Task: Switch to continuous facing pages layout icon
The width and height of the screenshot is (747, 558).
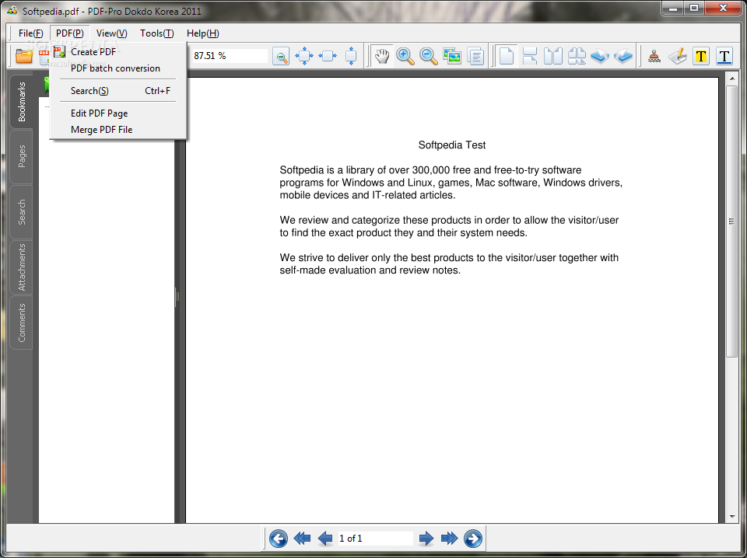Action: pyautogui.click(x=577, y=56)
